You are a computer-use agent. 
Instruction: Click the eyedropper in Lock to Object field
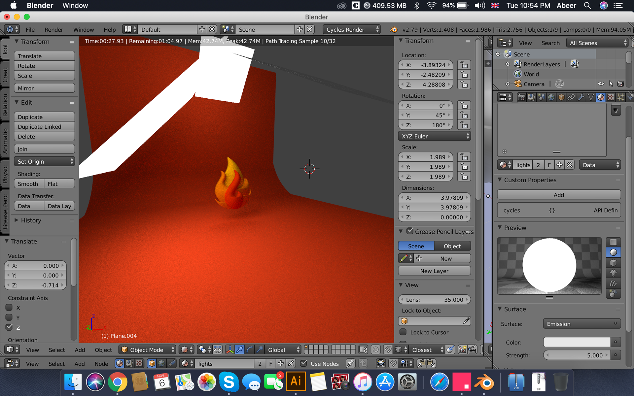coord(466,321)
